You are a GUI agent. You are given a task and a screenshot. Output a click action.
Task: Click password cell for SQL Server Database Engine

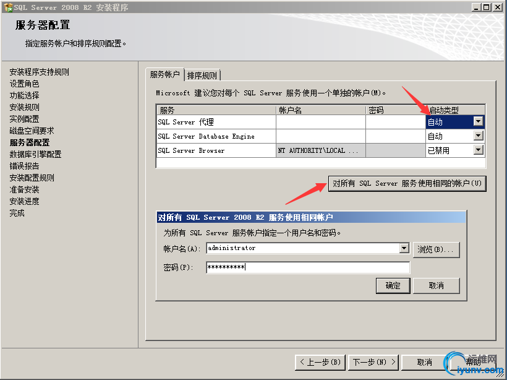[396, 136]
